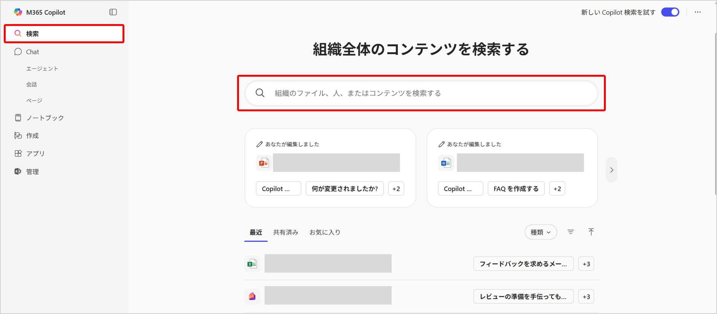The height and width of the screenshot is (314, 717).
Task: Switch to the お気に入り tab
Action: tap(325, 232)
